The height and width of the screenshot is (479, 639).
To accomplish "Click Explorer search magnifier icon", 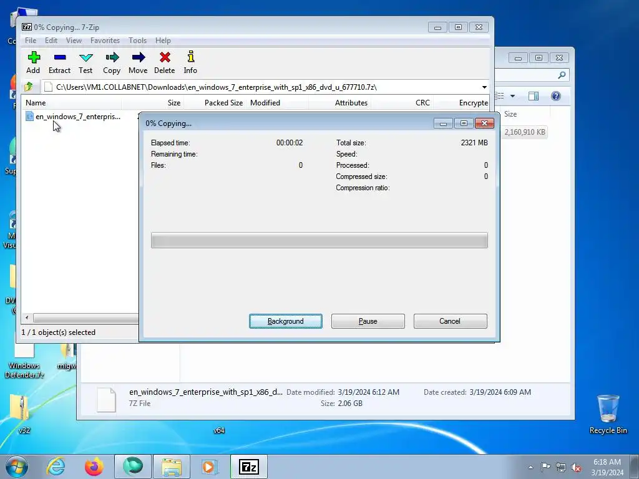I will [x=562, y=75].
